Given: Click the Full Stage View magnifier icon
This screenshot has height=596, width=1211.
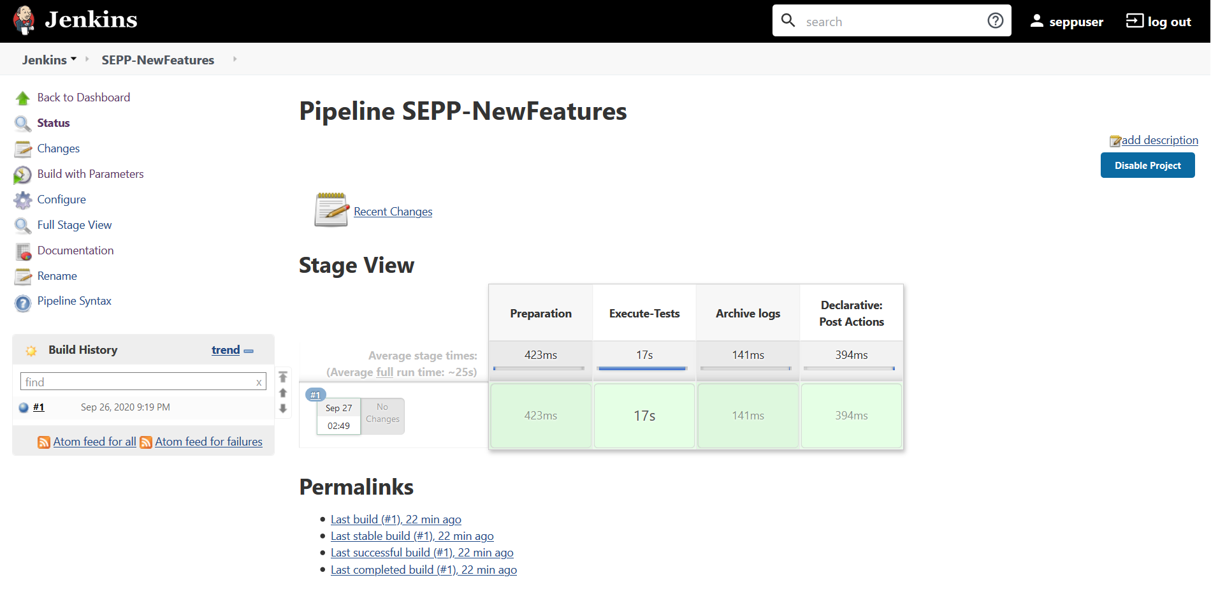Looking at the screenshot, I should pos(22,226).
